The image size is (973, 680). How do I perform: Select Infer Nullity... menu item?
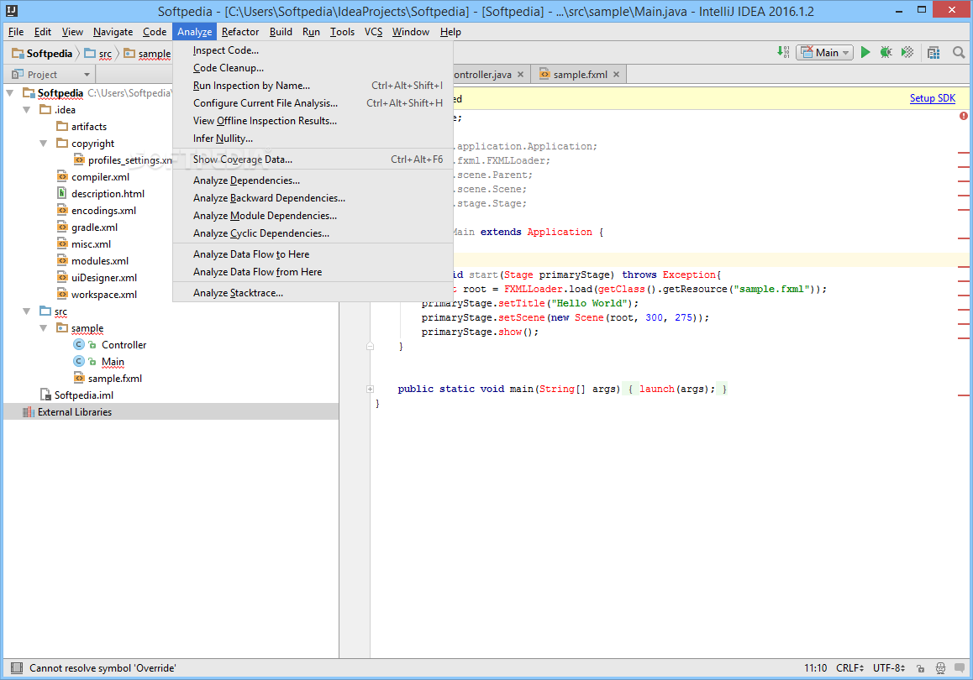313,139
